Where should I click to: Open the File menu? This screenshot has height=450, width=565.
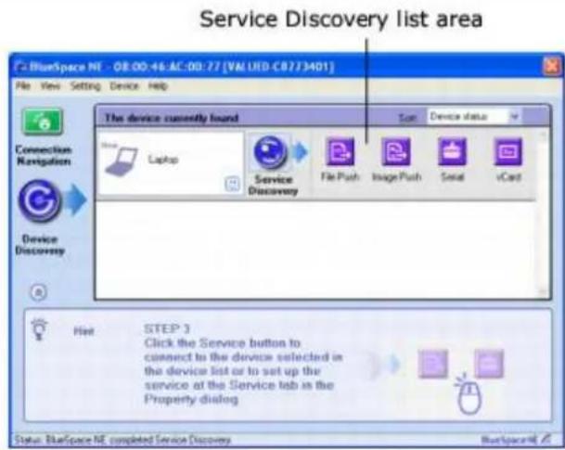click(x=23, y=86)
